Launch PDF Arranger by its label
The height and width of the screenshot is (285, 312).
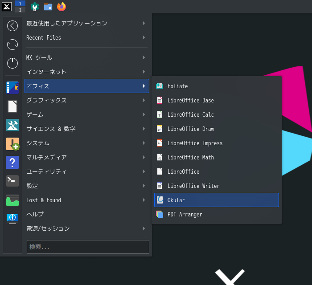click(x=185, y=215)
